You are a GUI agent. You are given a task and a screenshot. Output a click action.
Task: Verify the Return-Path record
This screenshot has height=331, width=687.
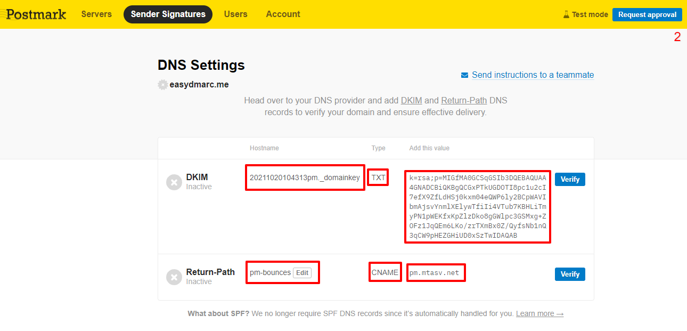570,274
